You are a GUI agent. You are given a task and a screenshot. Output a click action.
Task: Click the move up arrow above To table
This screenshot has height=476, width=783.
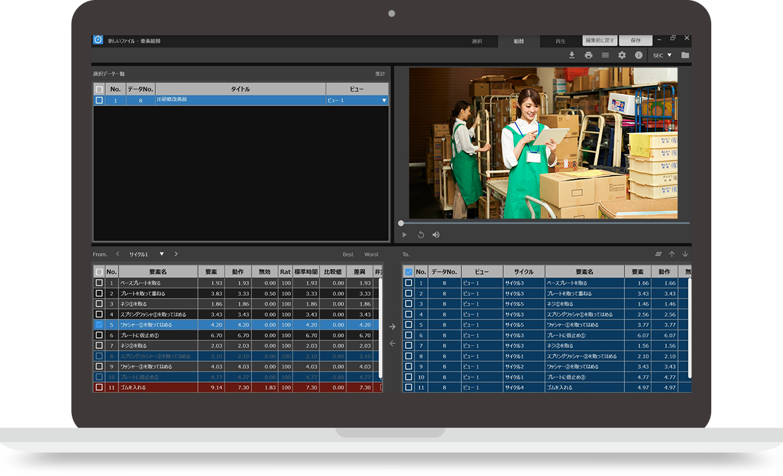click(672, 254)
